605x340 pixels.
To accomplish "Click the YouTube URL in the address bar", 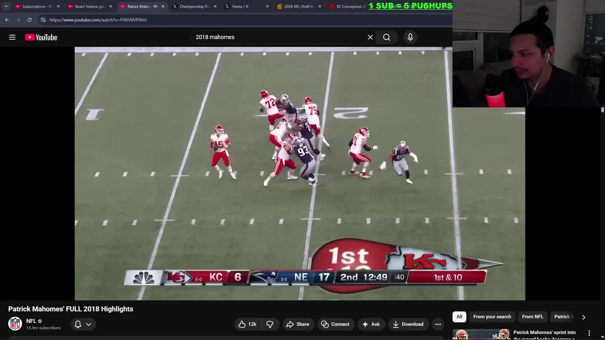I will [98, 20].
